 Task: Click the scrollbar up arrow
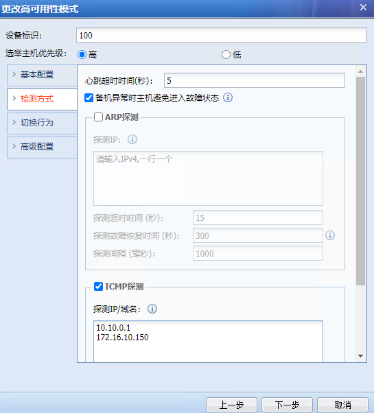point(360,71)
